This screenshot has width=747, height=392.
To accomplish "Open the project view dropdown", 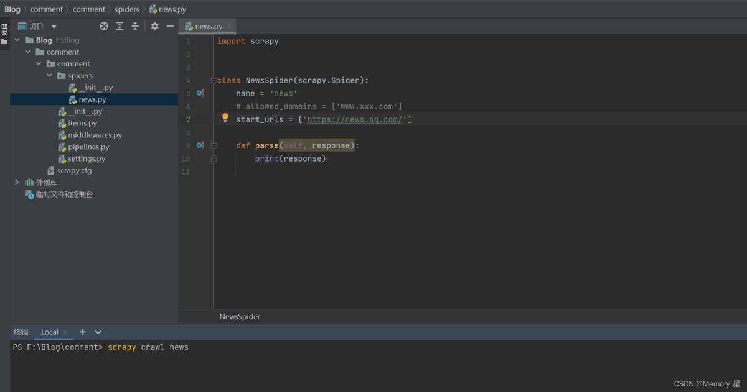I will coord(54,27).
